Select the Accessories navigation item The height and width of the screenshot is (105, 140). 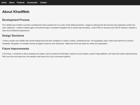click(32, 3)
